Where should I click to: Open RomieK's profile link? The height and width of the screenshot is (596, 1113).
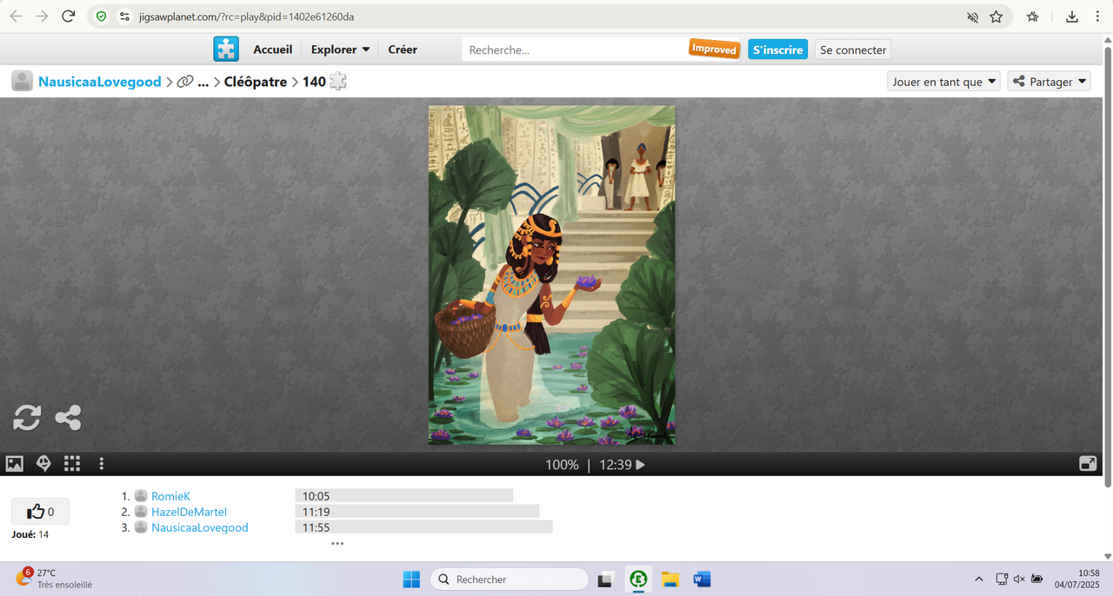pos(170,496)
